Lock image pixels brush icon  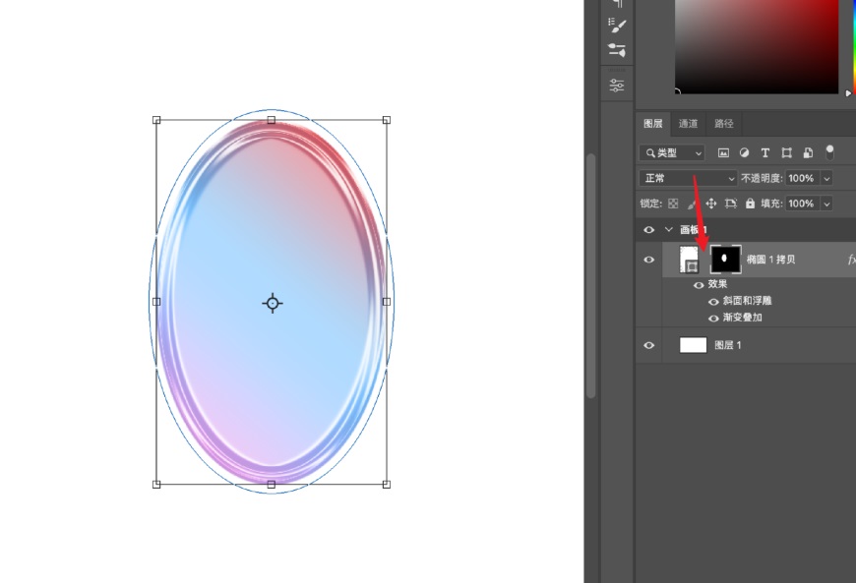click(x=692, y=204)
